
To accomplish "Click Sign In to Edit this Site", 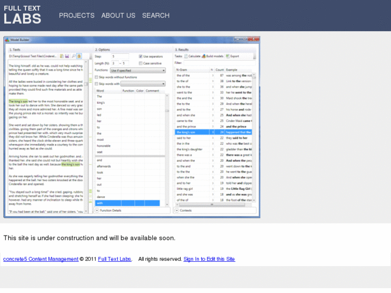I will pos(209,259).
